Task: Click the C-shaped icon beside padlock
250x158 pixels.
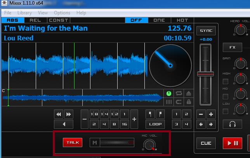Action: coord(179,102)
